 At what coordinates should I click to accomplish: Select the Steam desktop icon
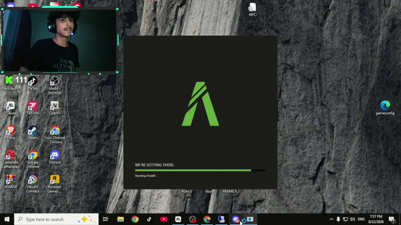[x=33, y=132]
